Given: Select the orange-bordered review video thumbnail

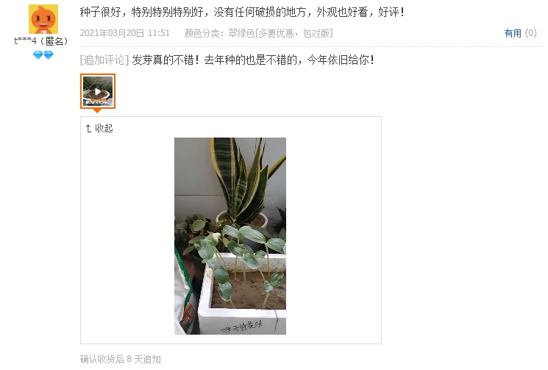Looking at the screenshot, I should pos(98,91).
